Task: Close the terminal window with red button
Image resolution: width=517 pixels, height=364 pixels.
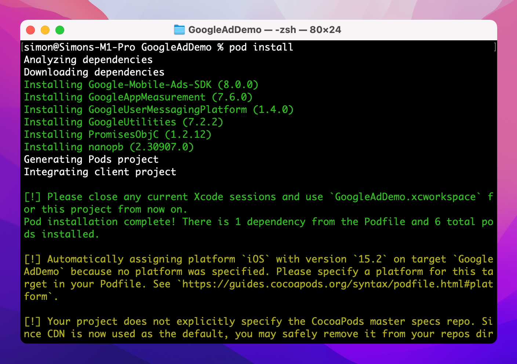Action: click(30, 30)
